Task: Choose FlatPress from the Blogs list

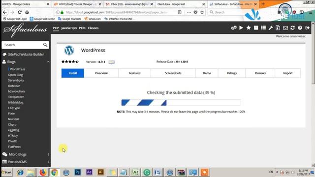Action: point(14,147)
